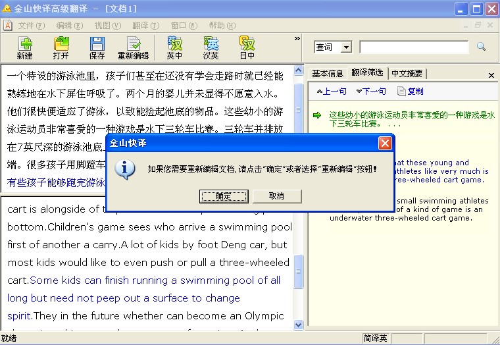Click the source text scroll-up arrow
500x345 pixels.
click(x=299, y=70)
